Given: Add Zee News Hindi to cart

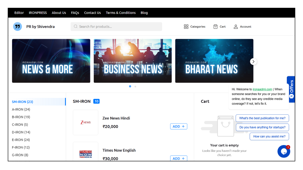Looking at the screenshot, I should (179, 126).
